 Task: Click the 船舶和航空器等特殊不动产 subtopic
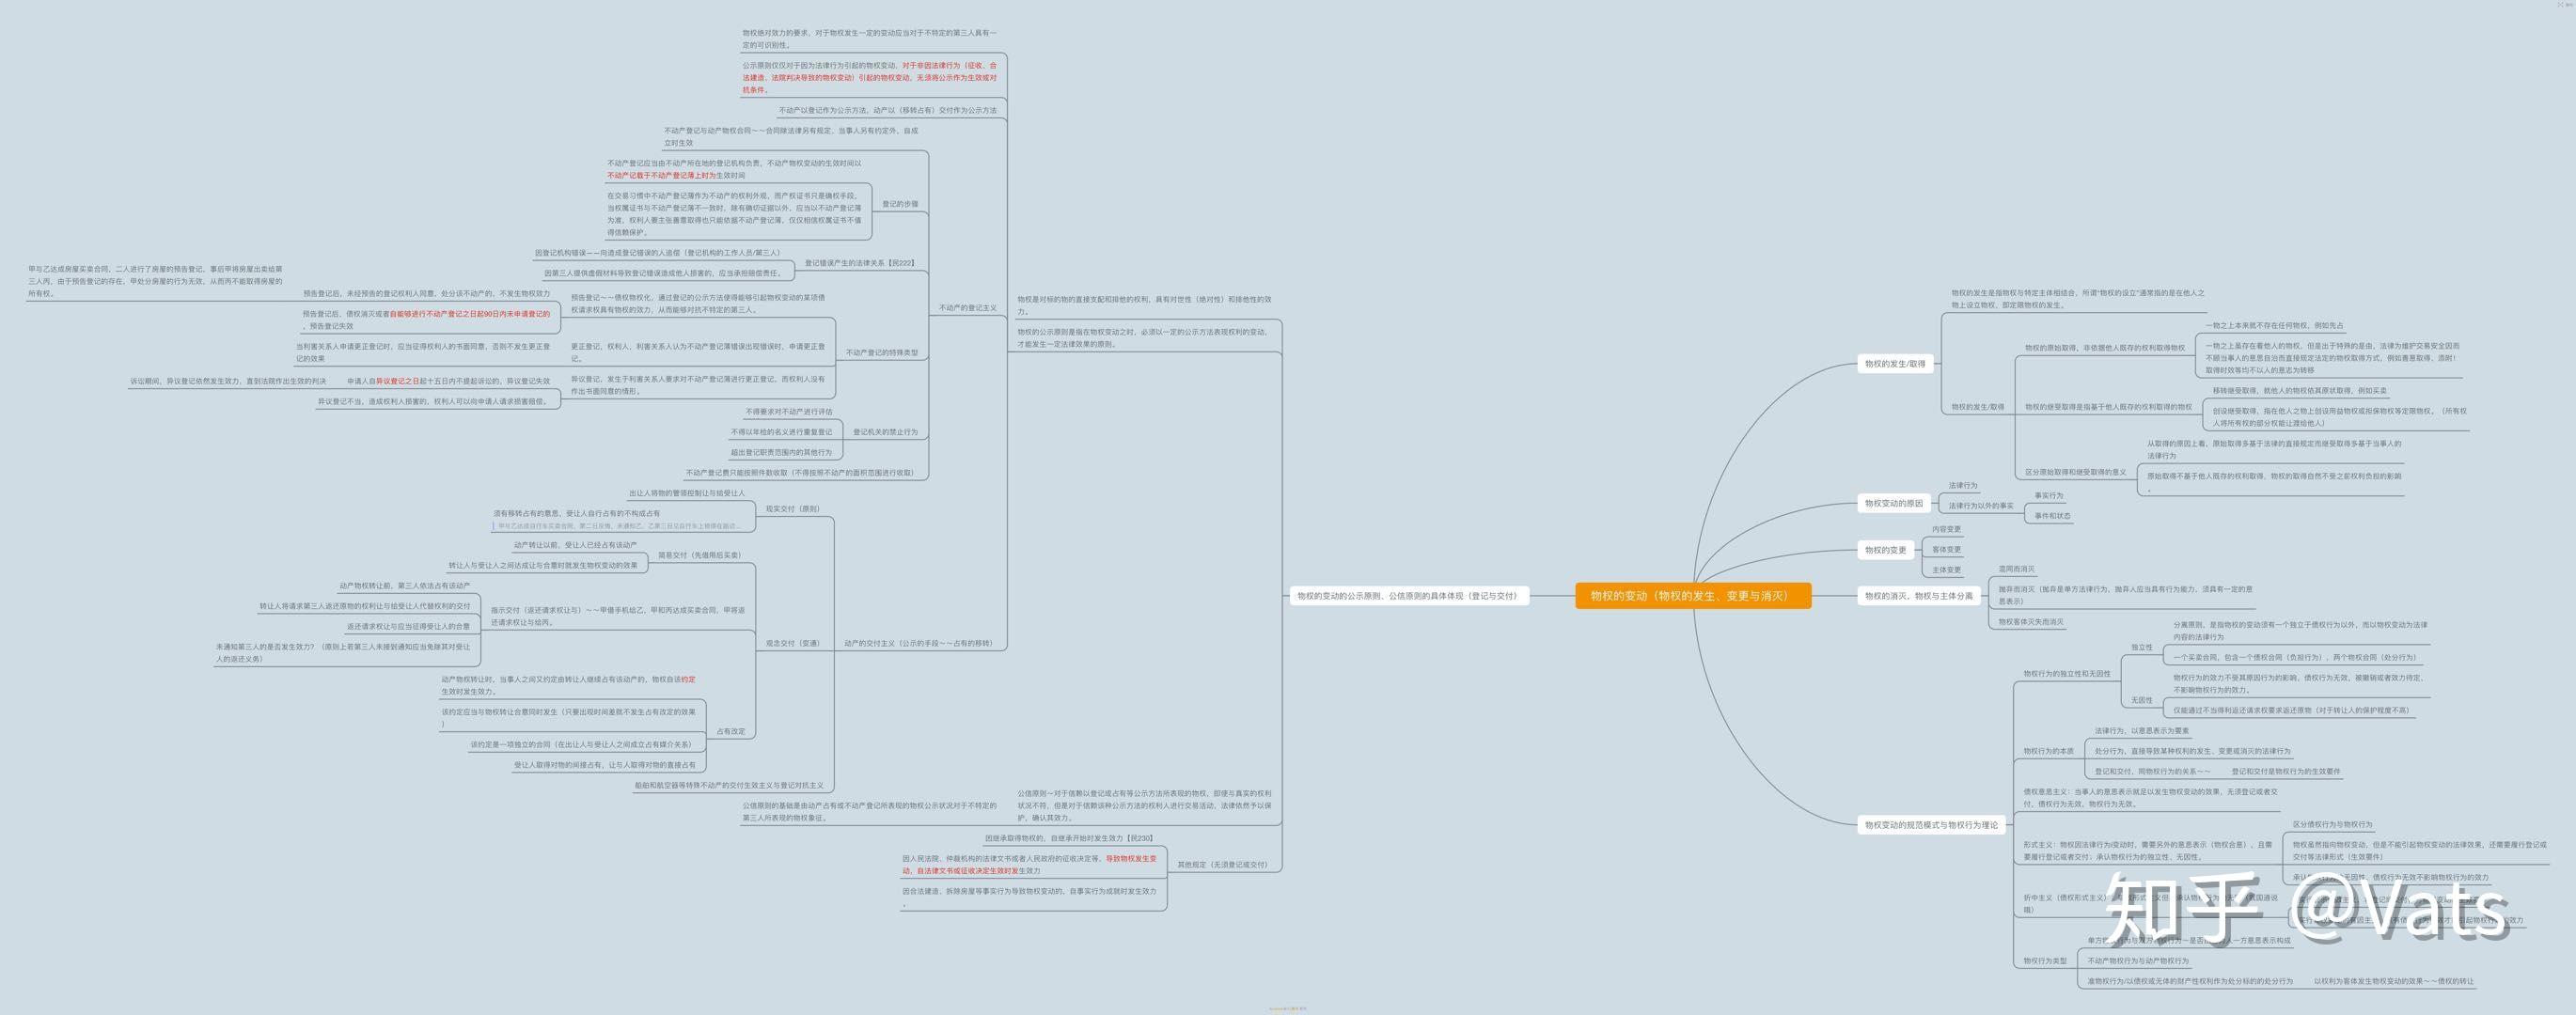tap(729, 785)
